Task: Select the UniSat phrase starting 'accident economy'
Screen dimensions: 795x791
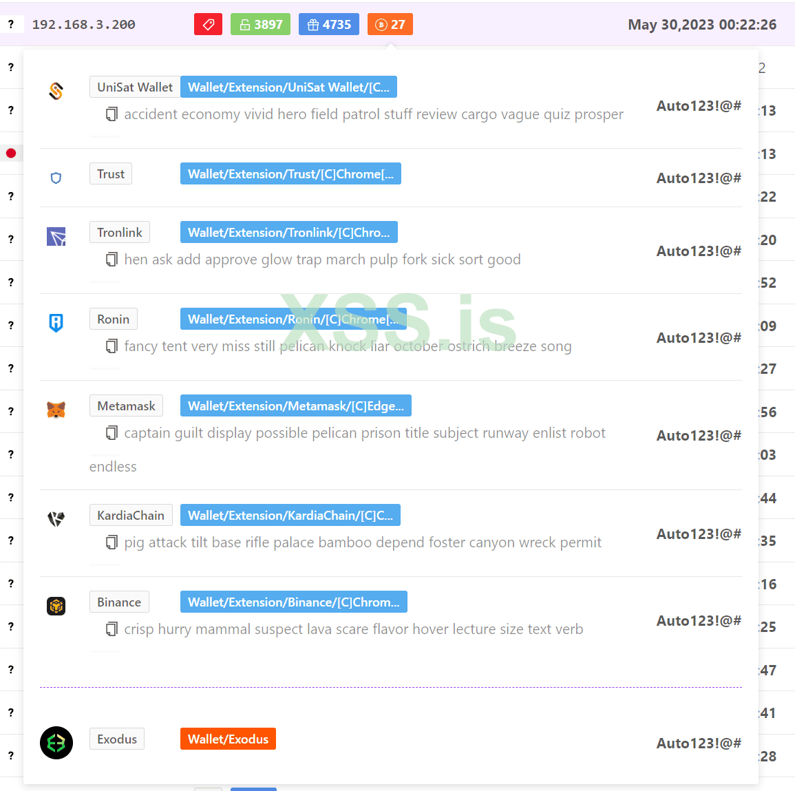Action: tap(374, 114)
